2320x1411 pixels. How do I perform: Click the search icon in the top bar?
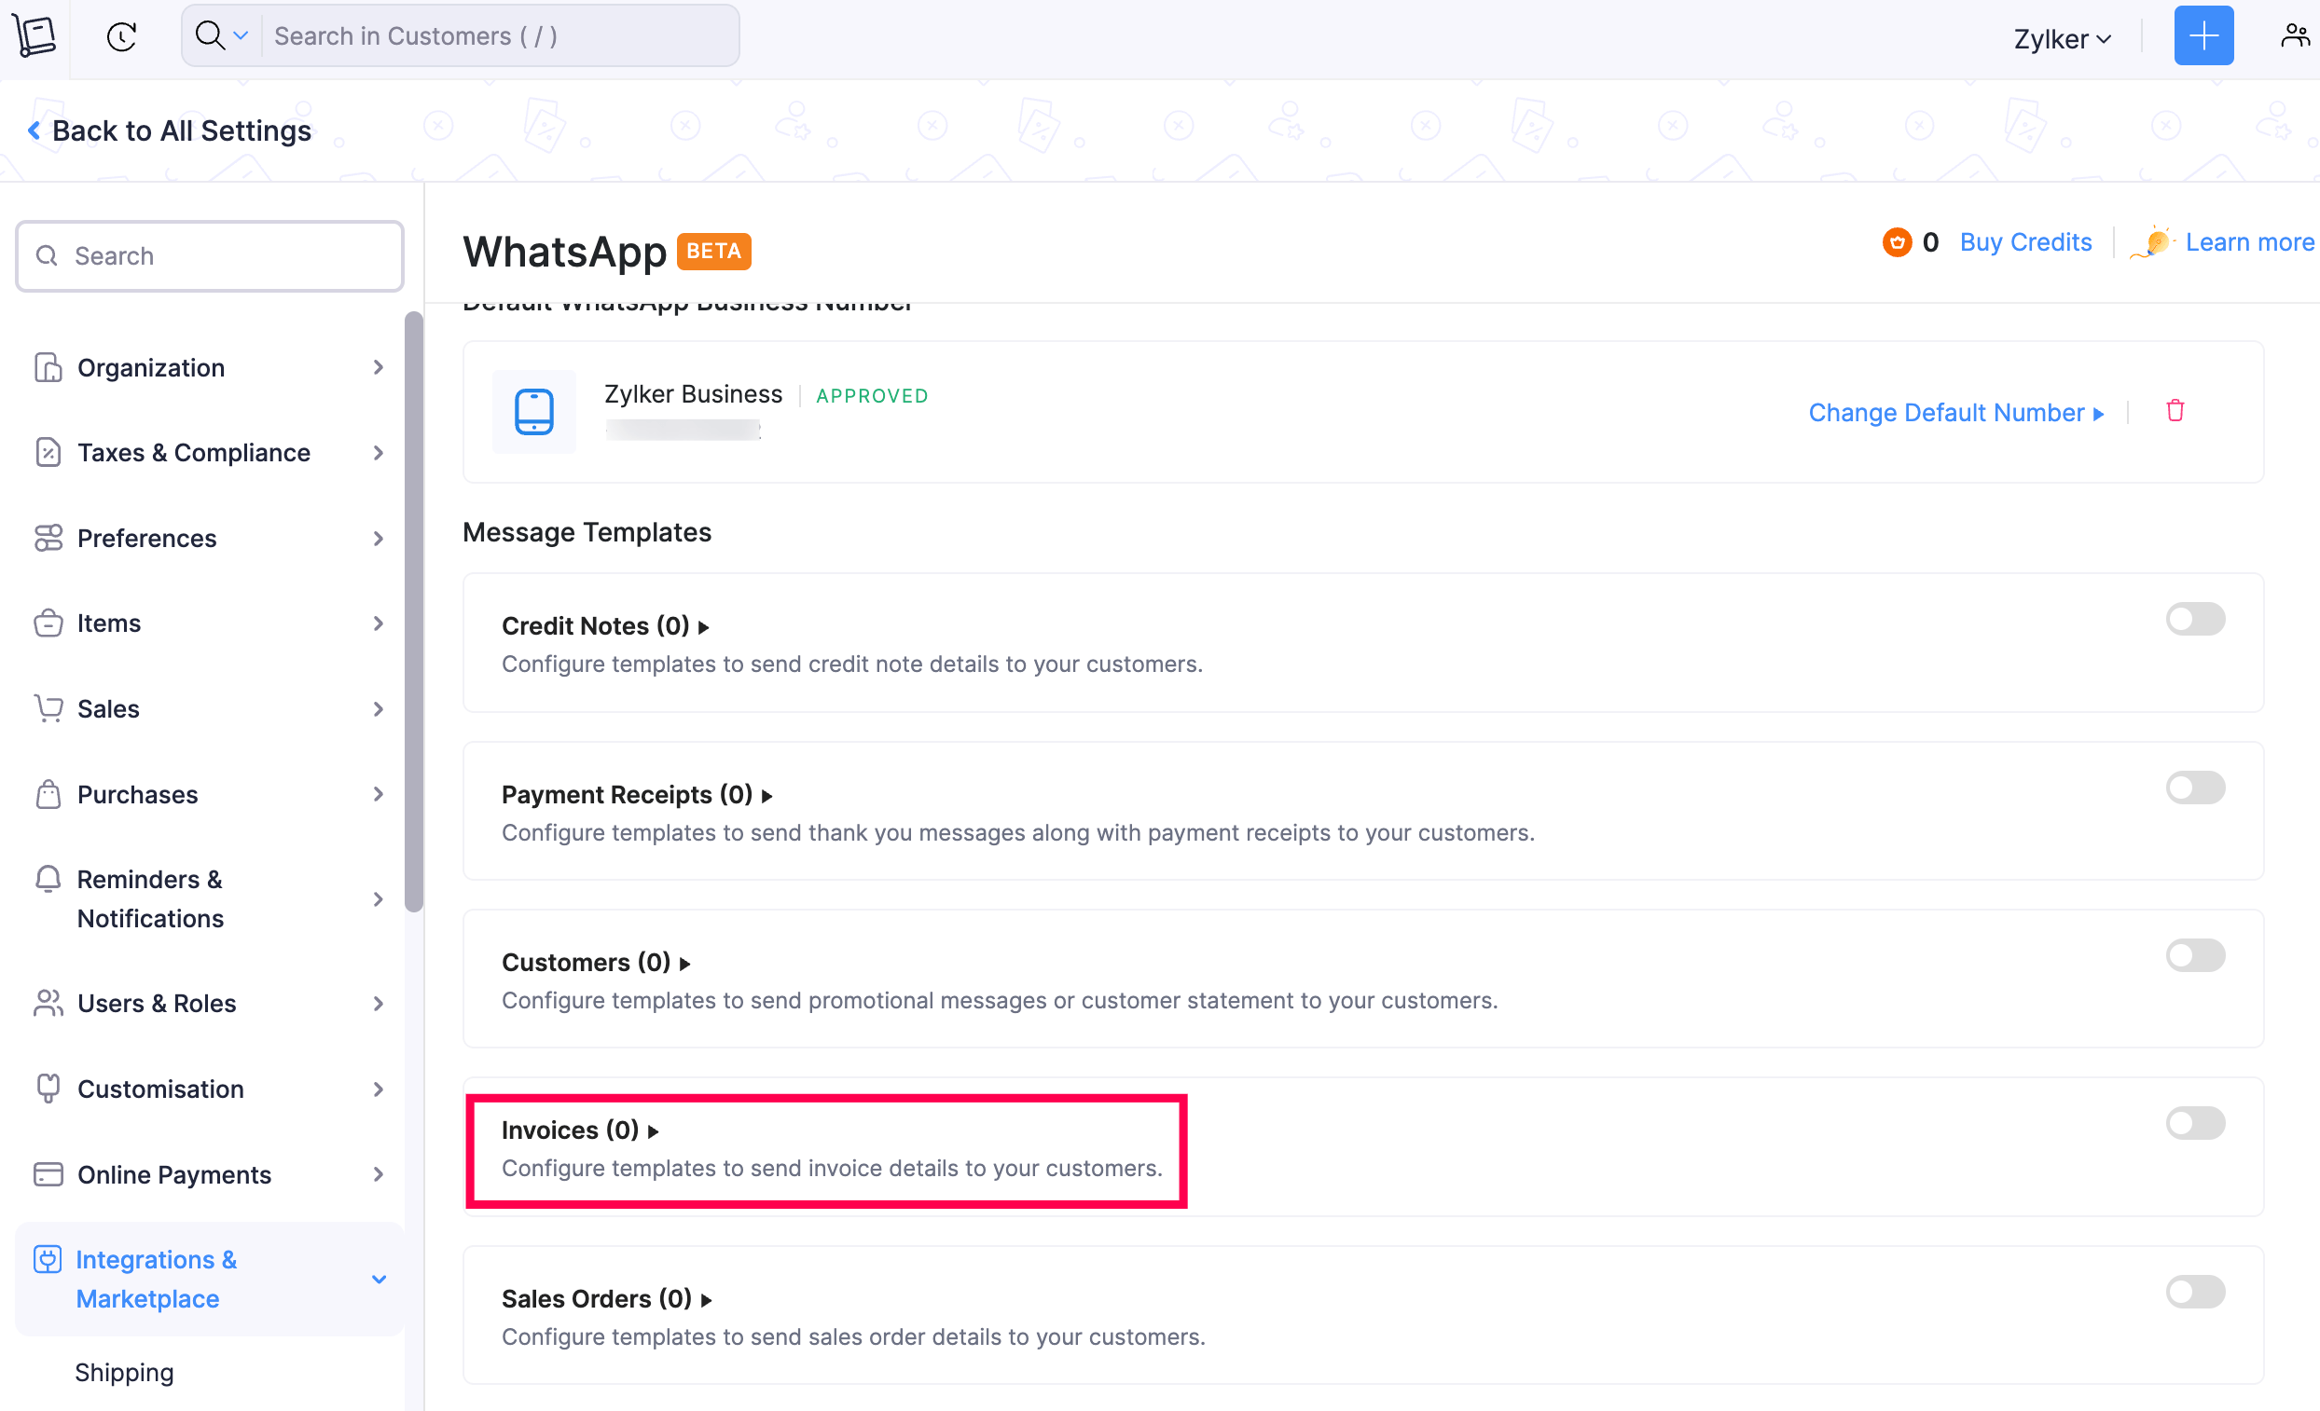(x=211, y=34)
